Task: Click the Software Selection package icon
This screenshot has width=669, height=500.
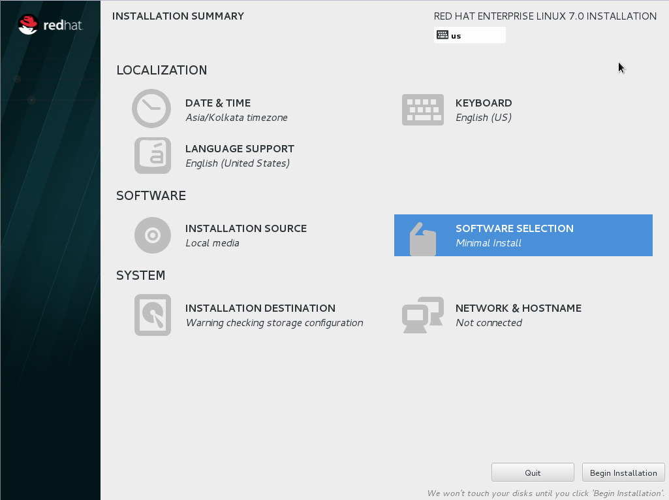Action: (423, 239)
